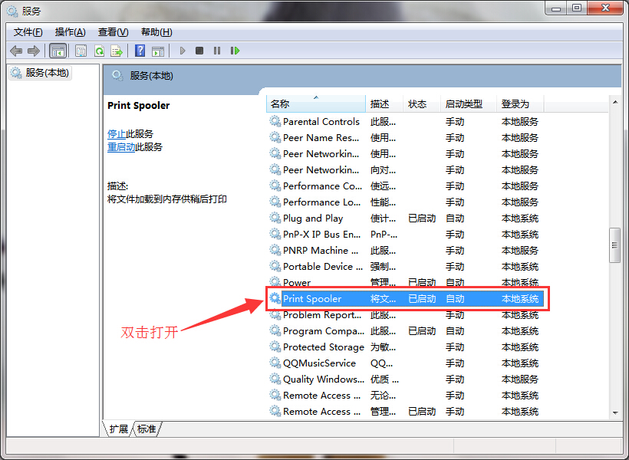Open the 操作(A) menu
The height and width of the screenshot is (460, 629).
[x=70, y=31]
